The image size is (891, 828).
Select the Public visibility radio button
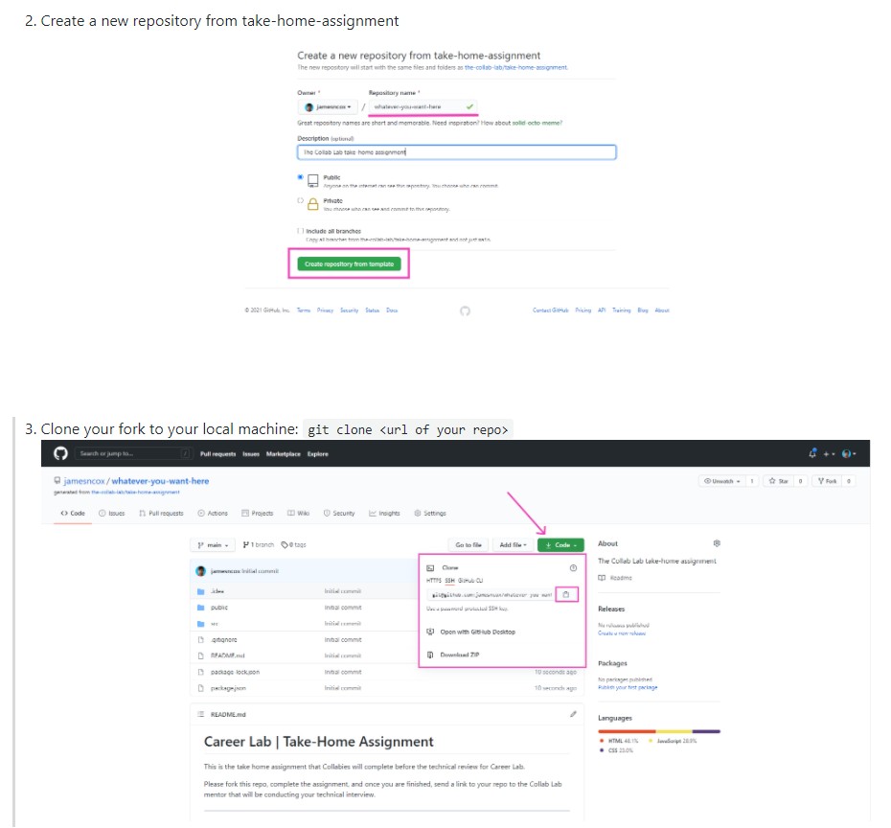coord(300,177)
